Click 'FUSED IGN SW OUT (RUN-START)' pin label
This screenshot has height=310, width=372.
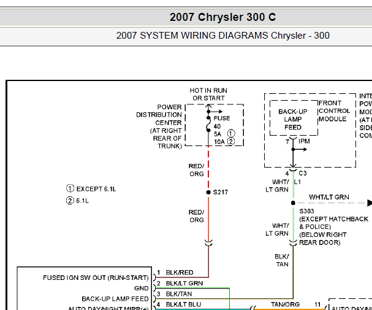[x=96, y=277]
